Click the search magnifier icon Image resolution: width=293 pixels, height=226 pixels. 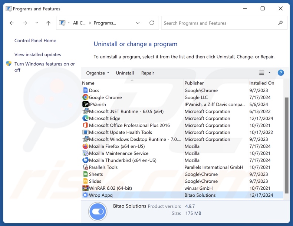click(x=280, y=23)
